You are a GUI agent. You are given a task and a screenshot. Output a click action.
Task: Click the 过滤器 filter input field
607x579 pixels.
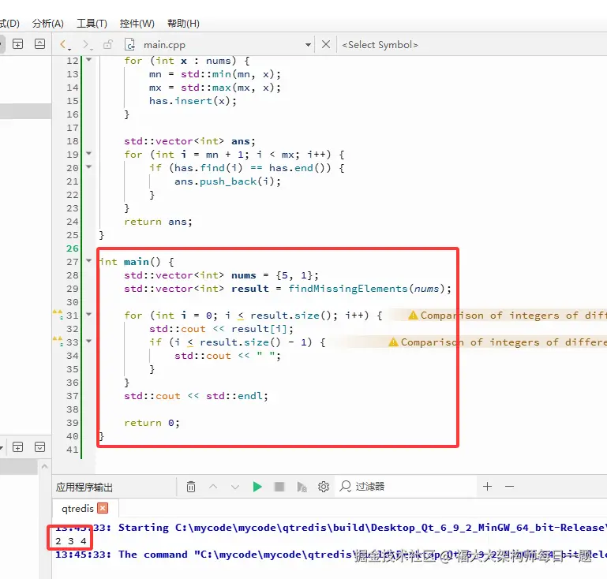pyautogui.click(x=407, y=487)
